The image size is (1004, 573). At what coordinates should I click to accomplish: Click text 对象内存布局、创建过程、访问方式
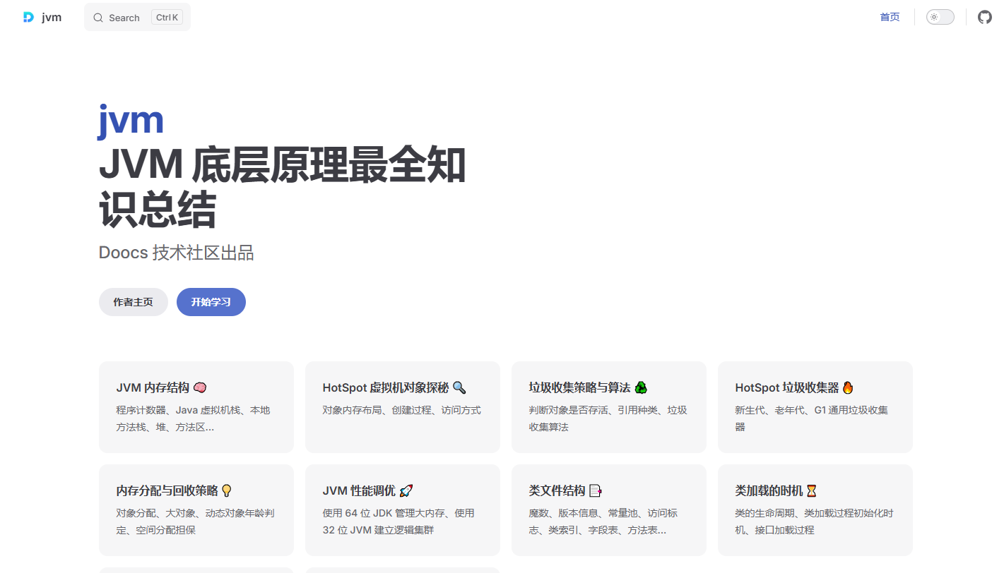click(402, 410)
